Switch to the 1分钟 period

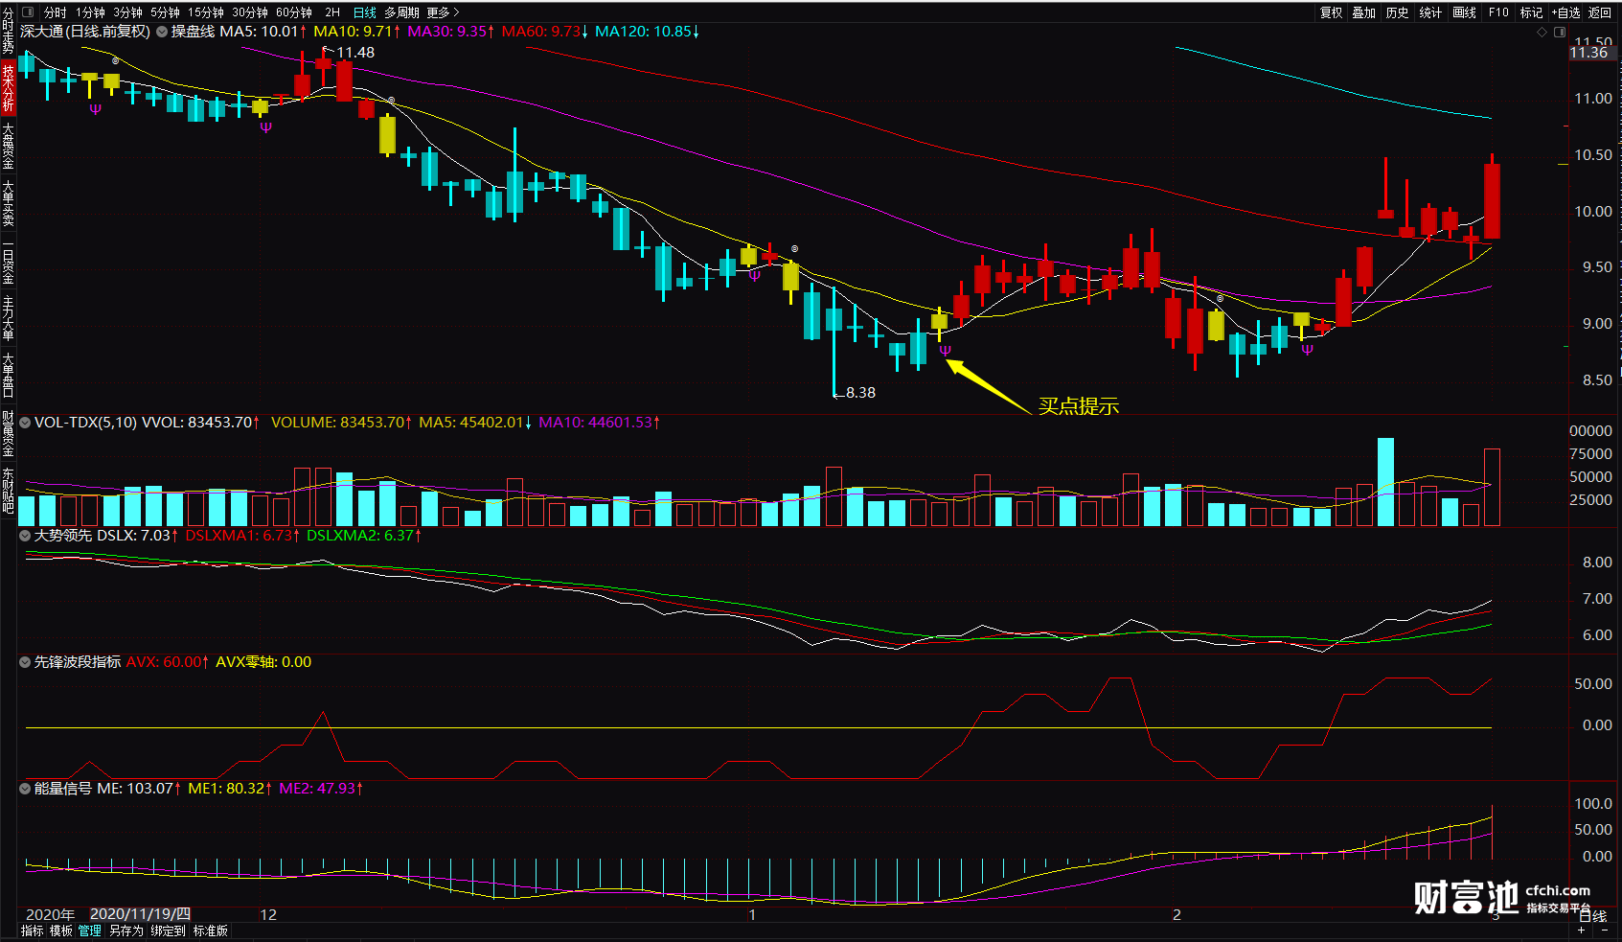click(91, 12)
